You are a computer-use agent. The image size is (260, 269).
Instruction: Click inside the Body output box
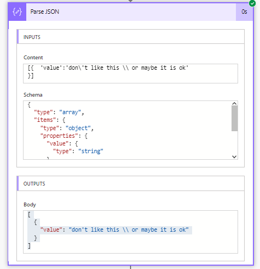(x=130, y=232)
